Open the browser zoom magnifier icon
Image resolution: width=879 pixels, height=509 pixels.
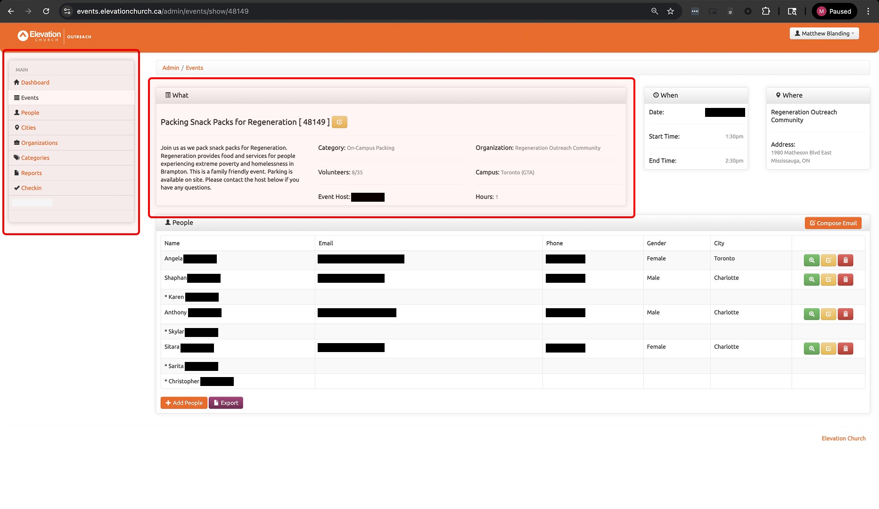point(655,11)
